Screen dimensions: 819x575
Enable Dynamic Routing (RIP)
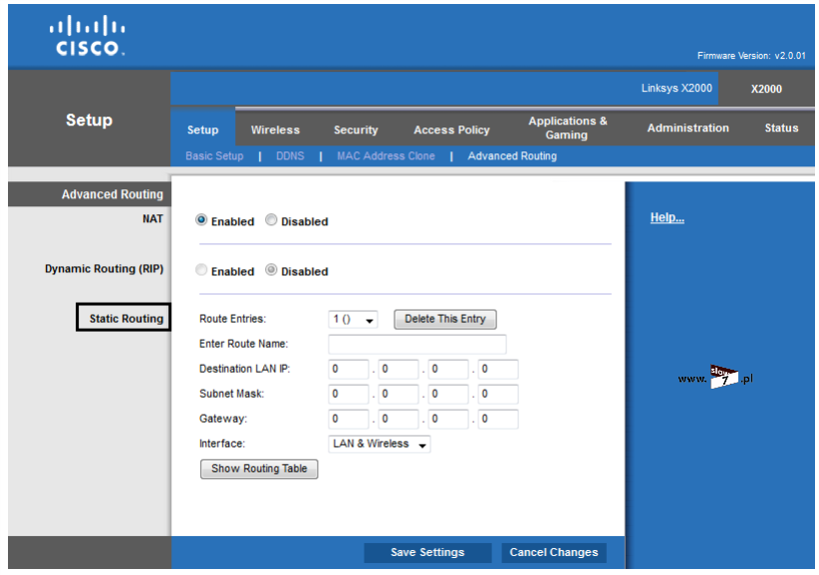[x=201, y=271]
